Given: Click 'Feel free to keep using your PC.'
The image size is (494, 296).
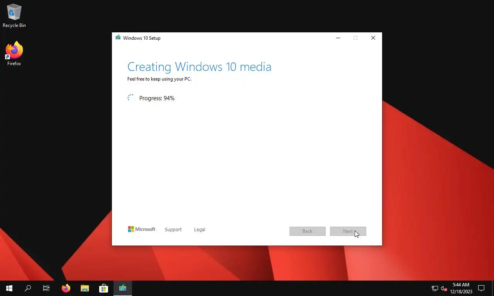Looking at the screenshot, I should 159,79.
